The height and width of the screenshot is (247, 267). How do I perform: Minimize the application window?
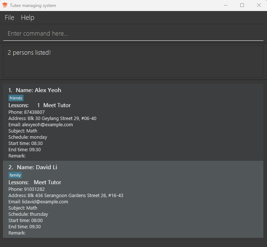point(225,5)
